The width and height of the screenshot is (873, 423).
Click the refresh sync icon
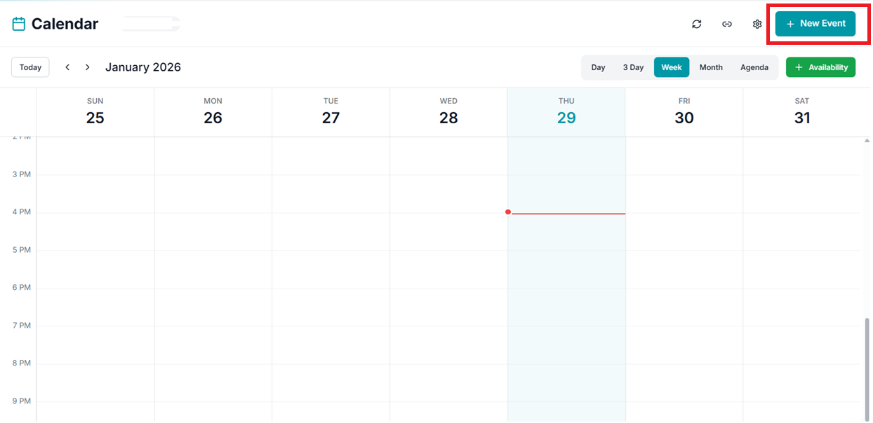point(696,24)
